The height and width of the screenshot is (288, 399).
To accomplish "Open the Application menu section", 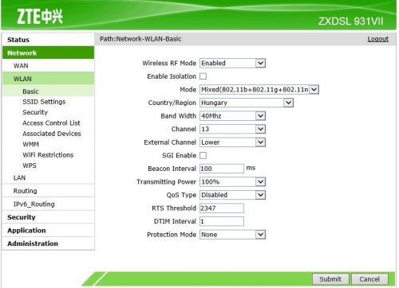I will [48, 231].
